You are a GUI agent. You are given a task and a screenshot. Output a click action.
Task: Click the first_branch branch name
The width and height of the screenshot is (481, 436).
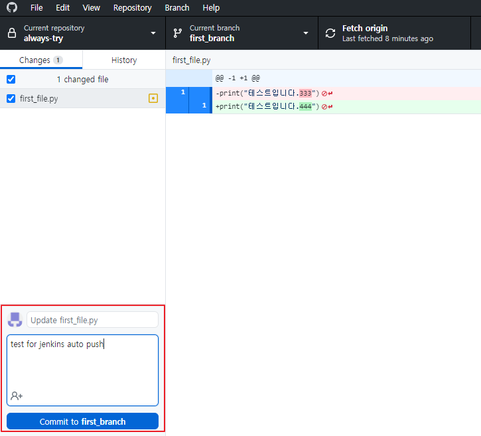pos(212,38)
